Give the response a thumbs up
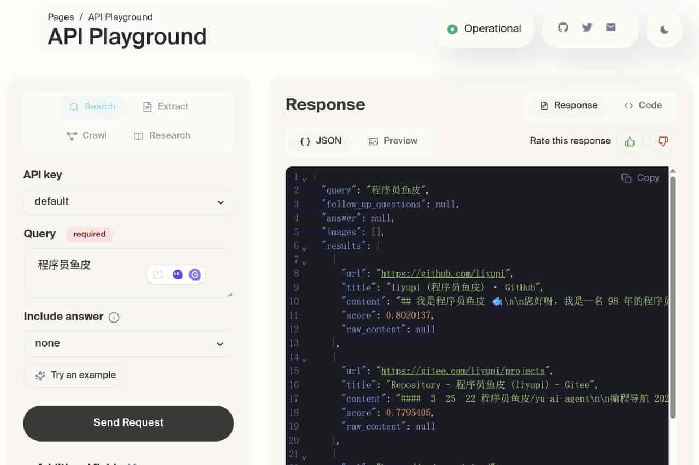 coord(630,141)
